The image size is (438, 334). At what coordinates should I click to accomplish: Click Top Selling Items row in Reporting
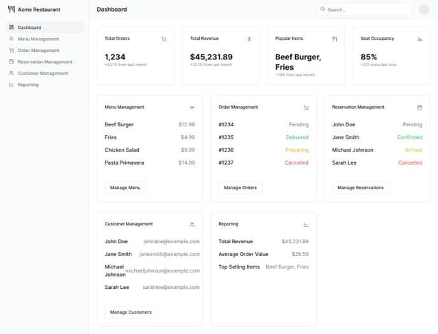263,267
